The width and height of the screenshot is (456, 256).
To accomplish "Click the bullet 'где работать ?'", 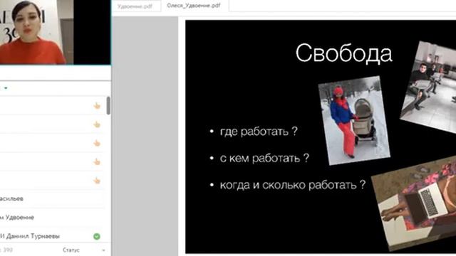I will 259,132.
